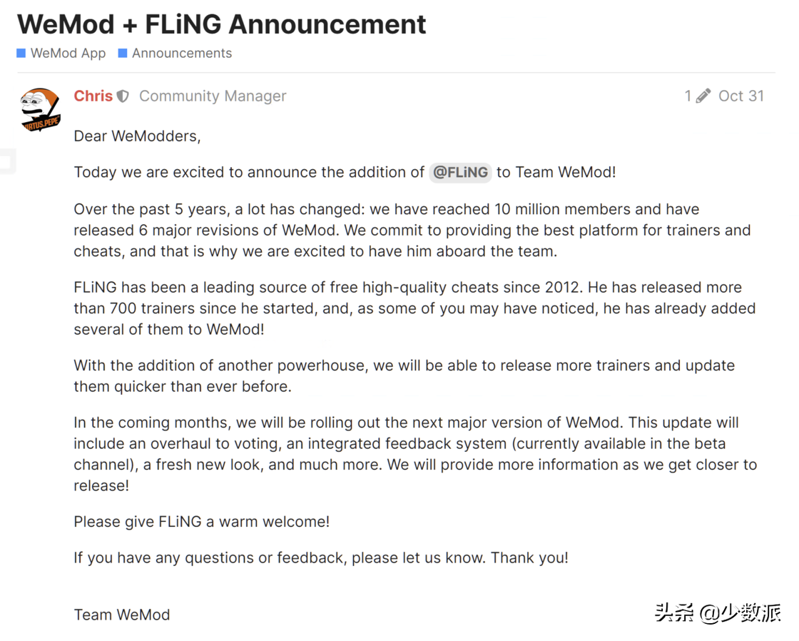Click the Please give FLiNG a warm welcome line
The height and width of the screenshot is (641, 799).
[x=202, y=522]
